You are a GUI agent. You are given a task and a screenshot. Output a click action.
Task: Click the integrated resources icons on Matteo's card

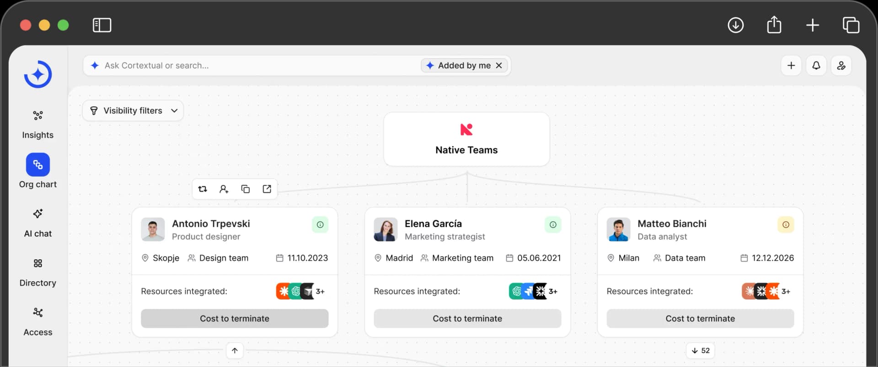pos(766,291)
